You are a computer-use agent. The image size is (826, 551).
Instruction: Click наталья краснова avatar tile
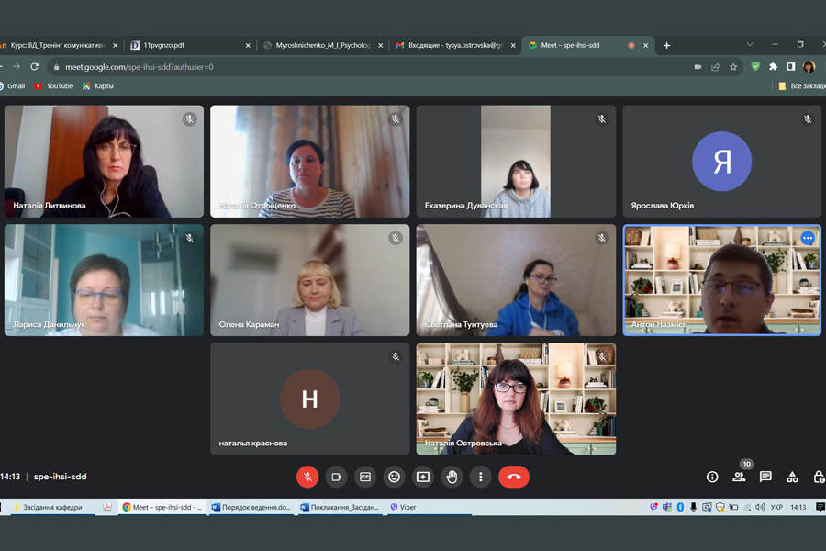click(310, 399)
